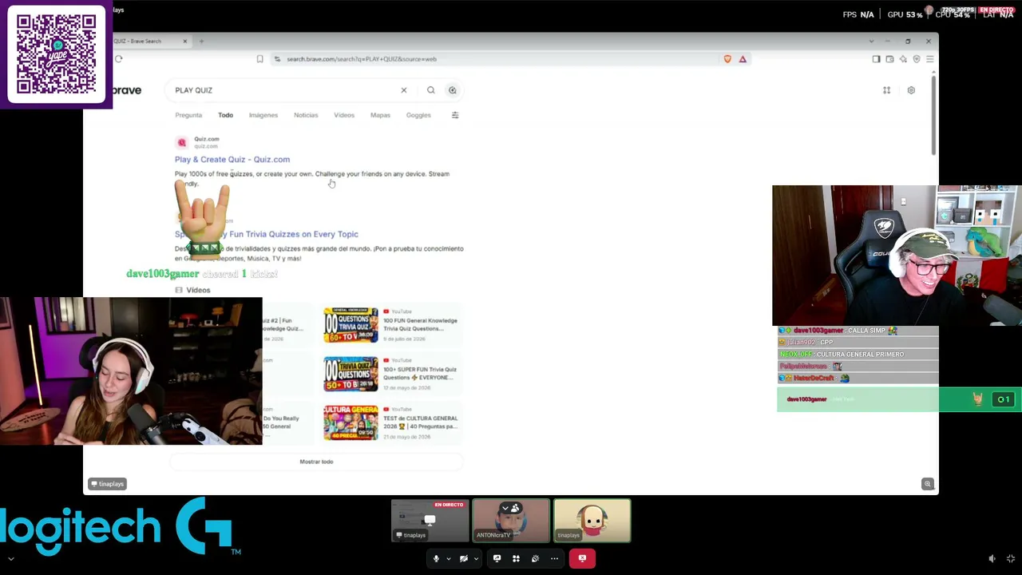This screenshot has width=1022, height=575.
Task: Submit search with the magnifier icon
Action: tap(431, 90)
